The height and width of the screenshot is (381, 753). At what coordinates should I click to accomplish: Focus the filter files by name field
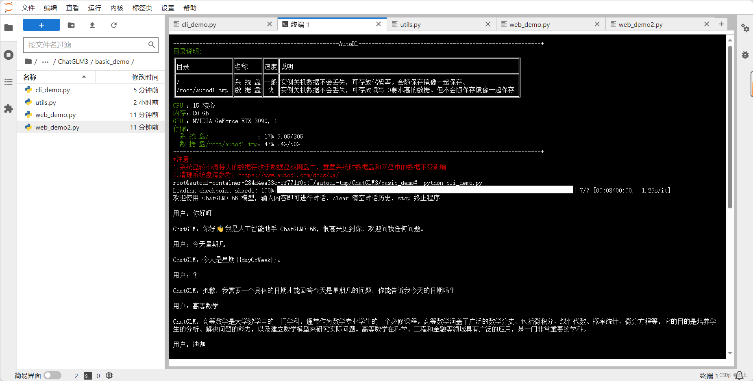pos(91,45)
